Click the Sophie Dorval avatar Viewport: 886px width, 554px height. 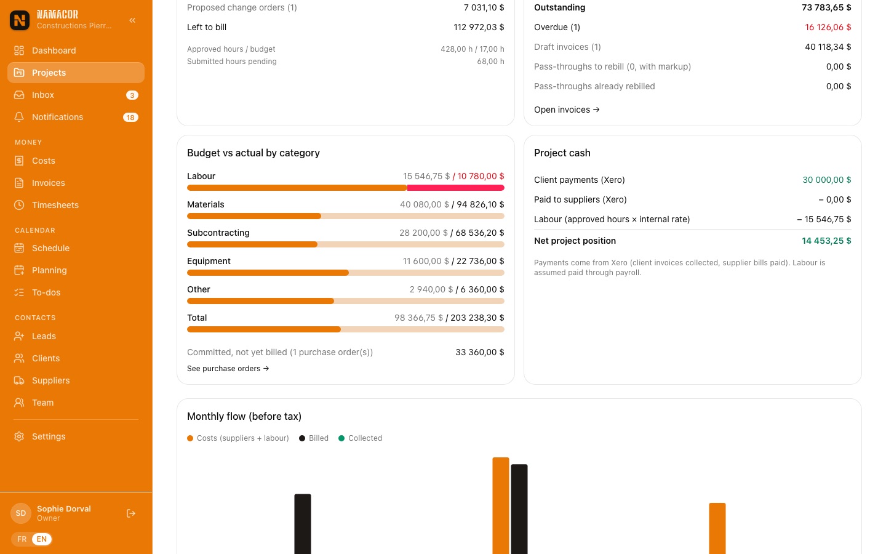coord(21,513)
